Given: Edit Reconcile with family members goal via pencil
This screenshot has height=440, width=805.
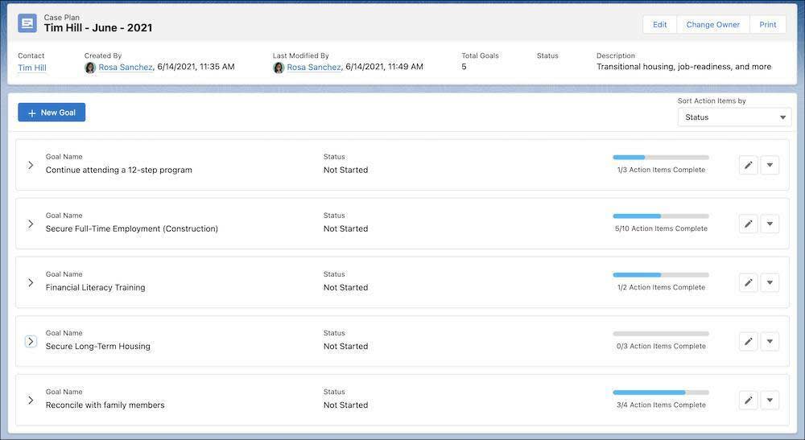Looking at the screenshot, I should (x=749, y=400).
